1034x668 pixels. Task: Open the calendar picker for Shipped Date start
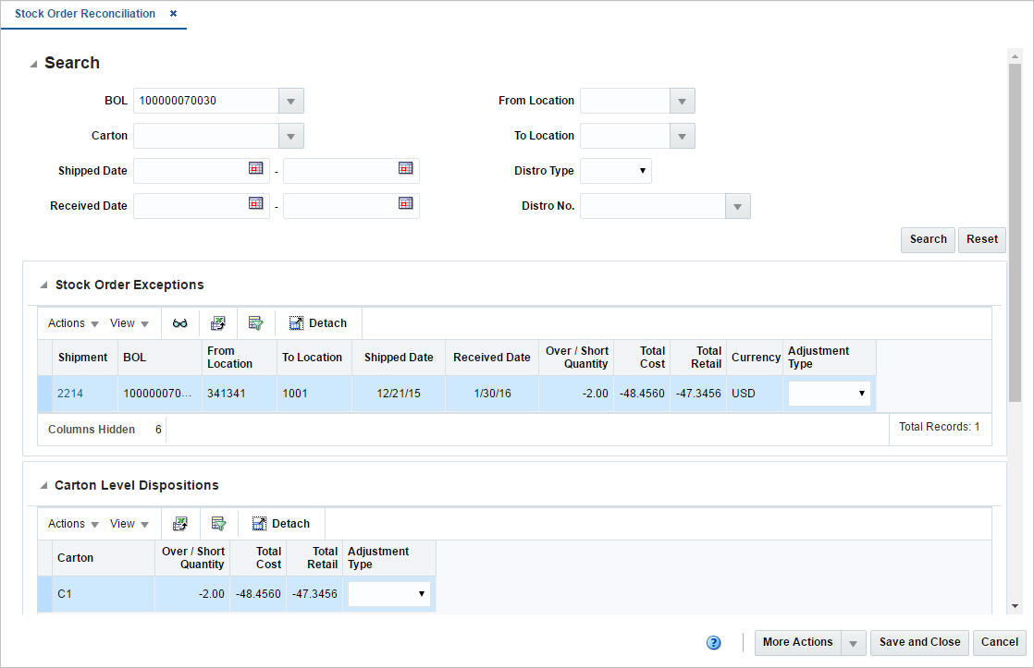tap(254, 170)
